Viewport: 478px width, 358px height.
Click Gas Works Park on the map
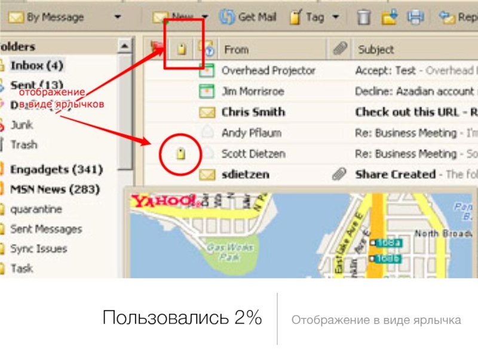(x=230, y=252)
